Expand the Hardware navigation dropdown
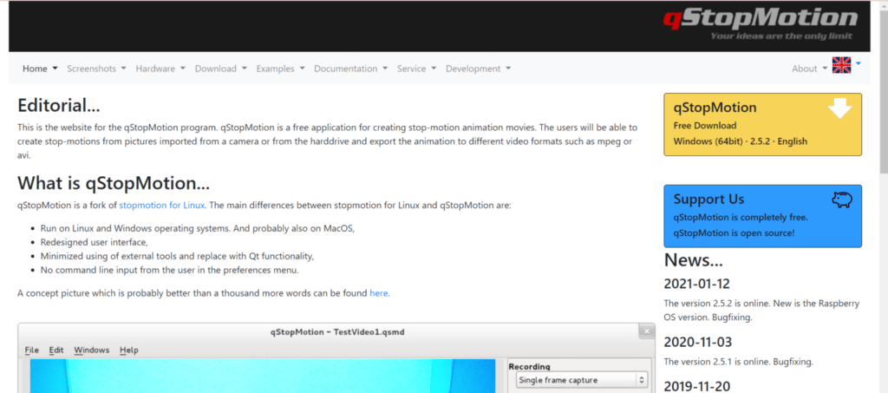This screenshot has height=393, width=888. click(x=160, y=69)
